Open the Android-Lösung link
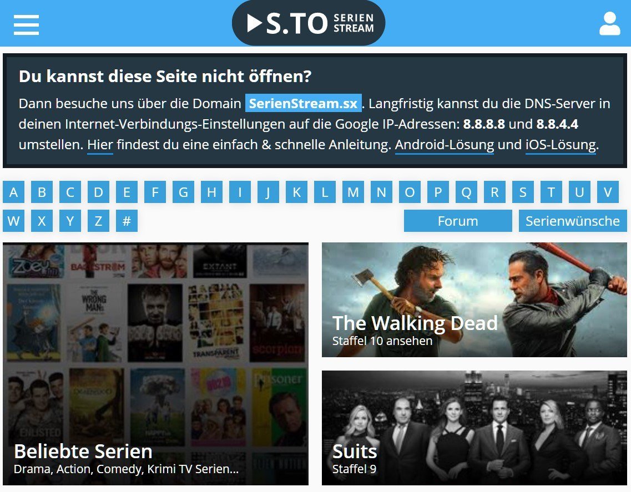631x492 pixels. tap(445, 144)
